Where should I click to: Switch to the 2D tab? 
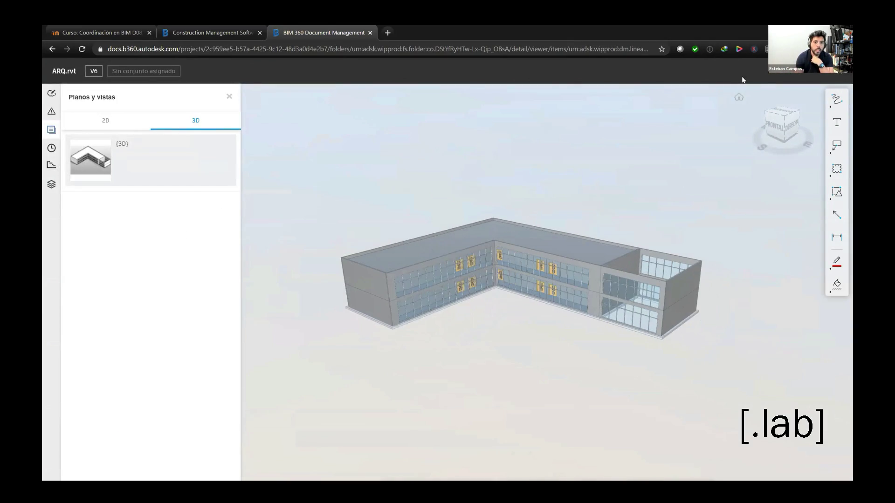click(105, 121)
